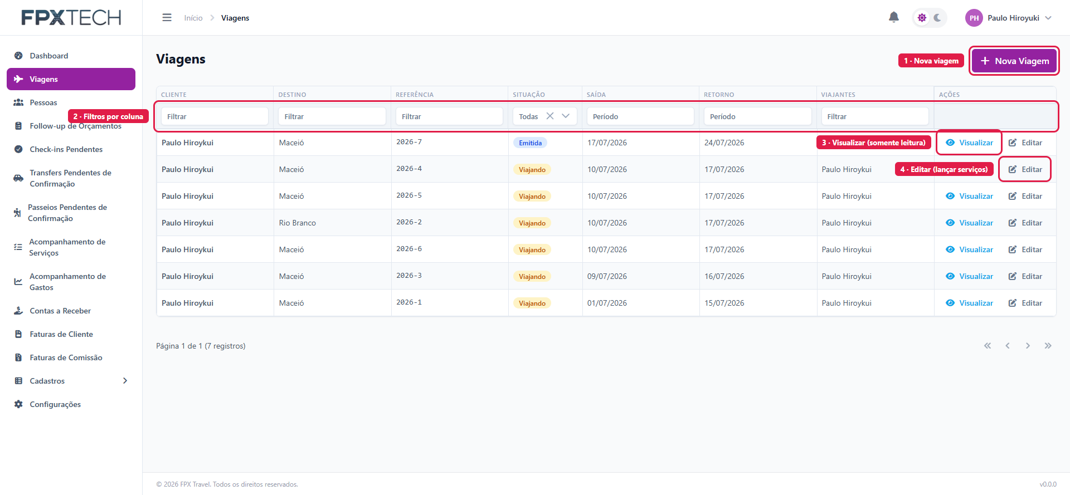Click the Acompanhamento de Gastos chart icon
Viewport: 1070px width, 495px height.
click(x=18, y=282)
